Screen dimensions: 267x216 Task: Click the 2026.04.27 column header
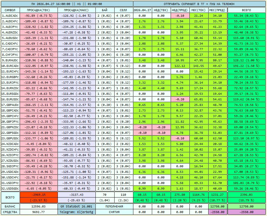pos(142,10)
